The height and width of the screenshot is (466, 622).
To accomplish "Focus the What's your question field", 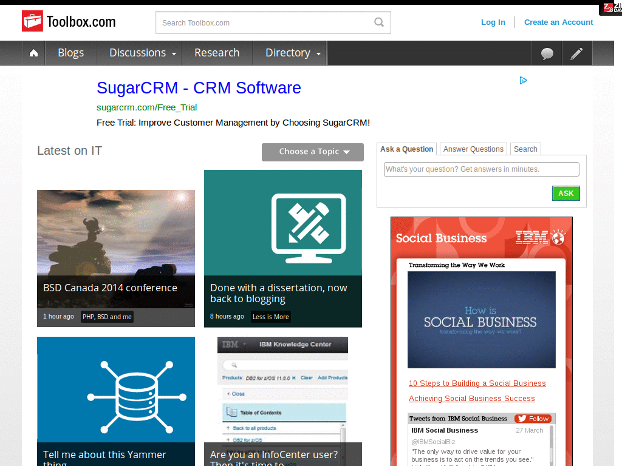I will tap(482, 169).
